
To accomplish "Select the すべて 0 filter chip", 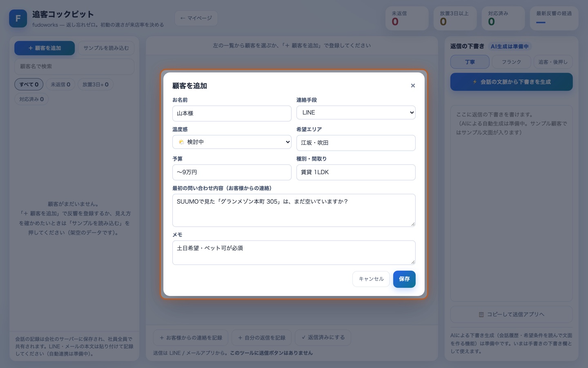I will [x=29, y=84].
